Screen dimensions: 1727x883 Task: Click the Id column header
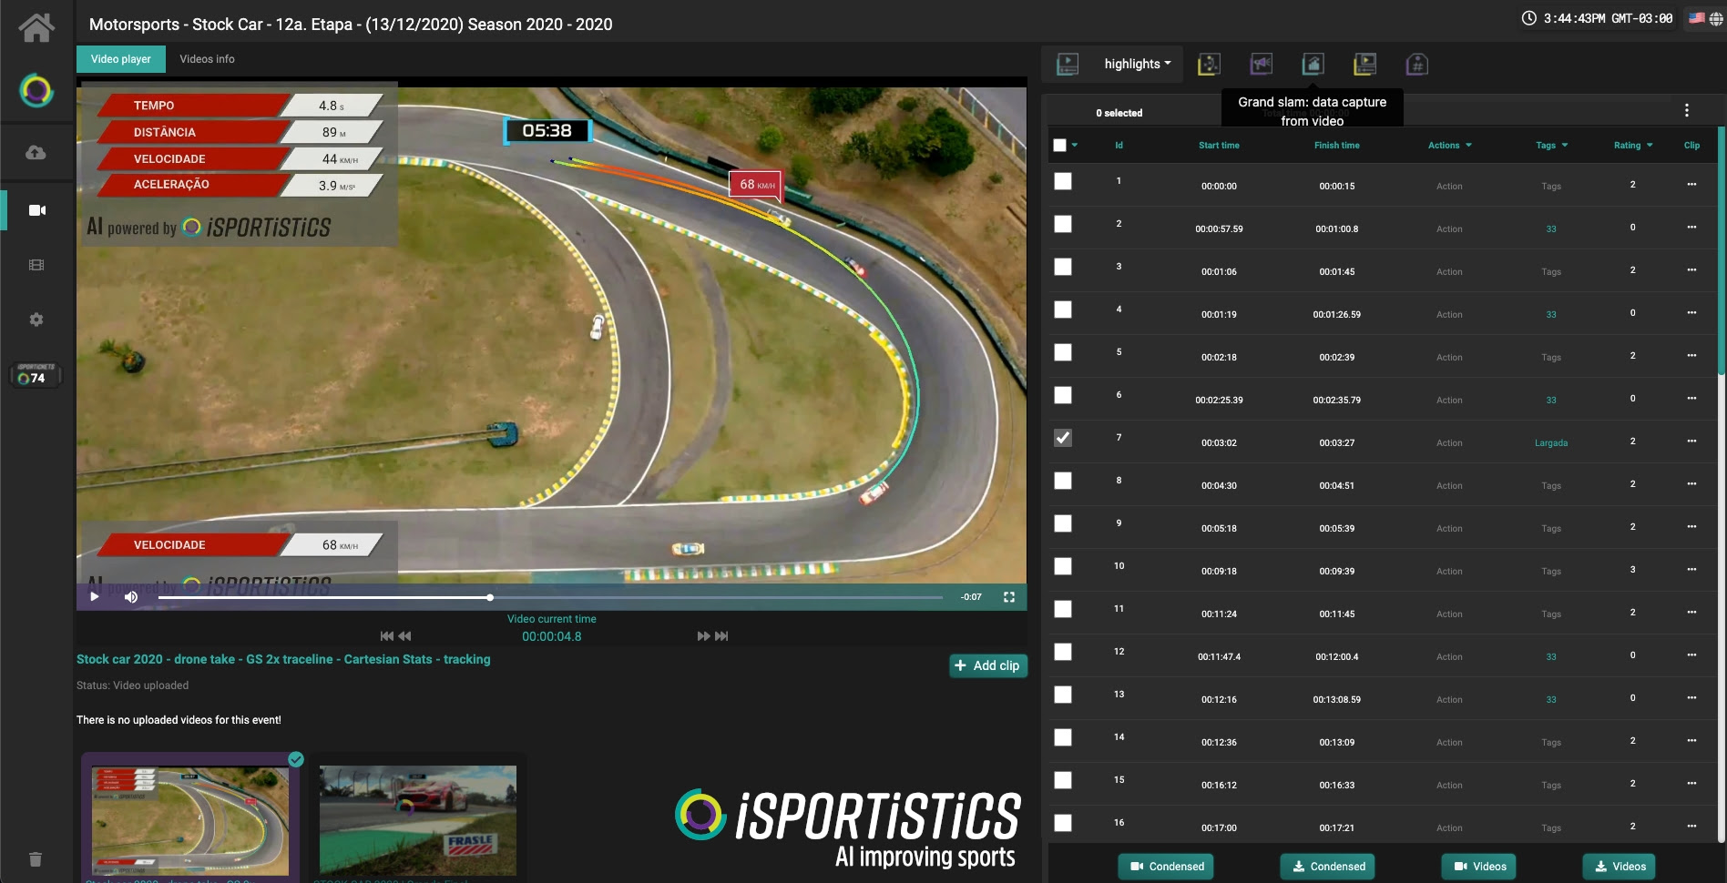(x=1119, y=146)
